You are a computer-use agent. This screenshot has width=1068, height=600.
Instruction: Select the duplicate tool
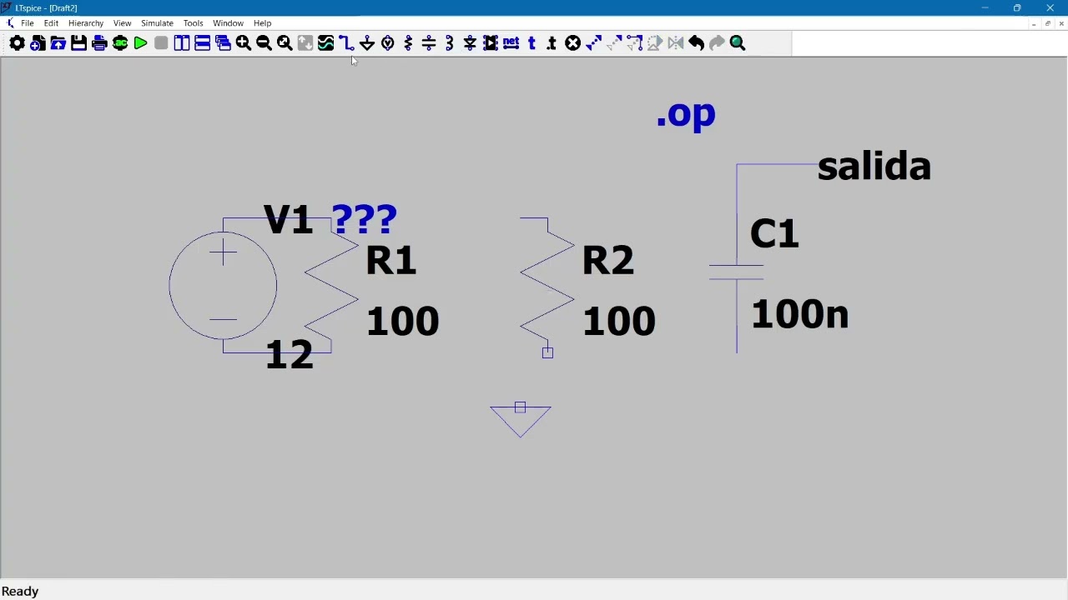pyautogui.click(x=593, y=43)
